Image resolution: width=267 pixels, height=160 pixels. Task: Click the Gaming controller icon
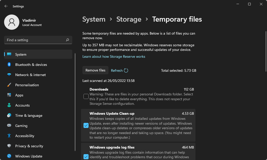[x=9, y=125]
